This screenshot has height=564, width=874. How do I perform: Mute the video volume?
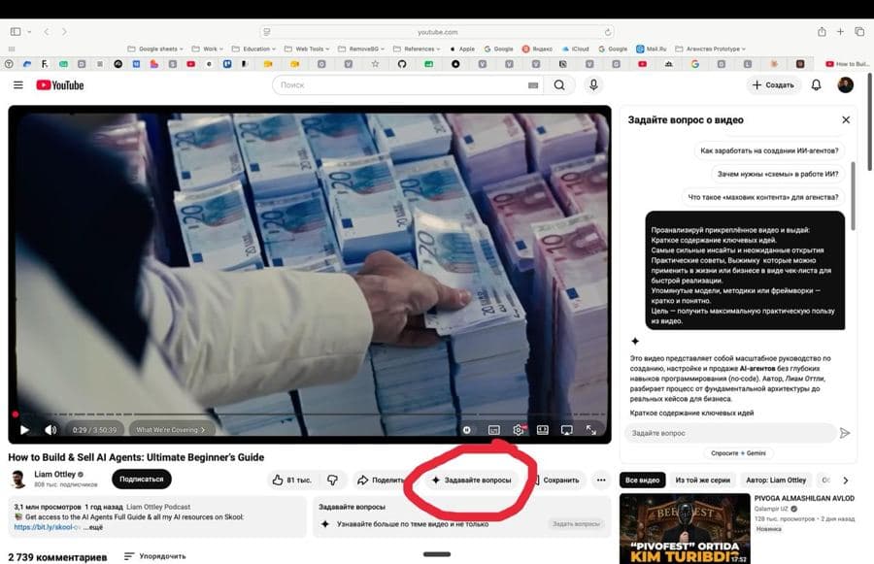[50, 430]
